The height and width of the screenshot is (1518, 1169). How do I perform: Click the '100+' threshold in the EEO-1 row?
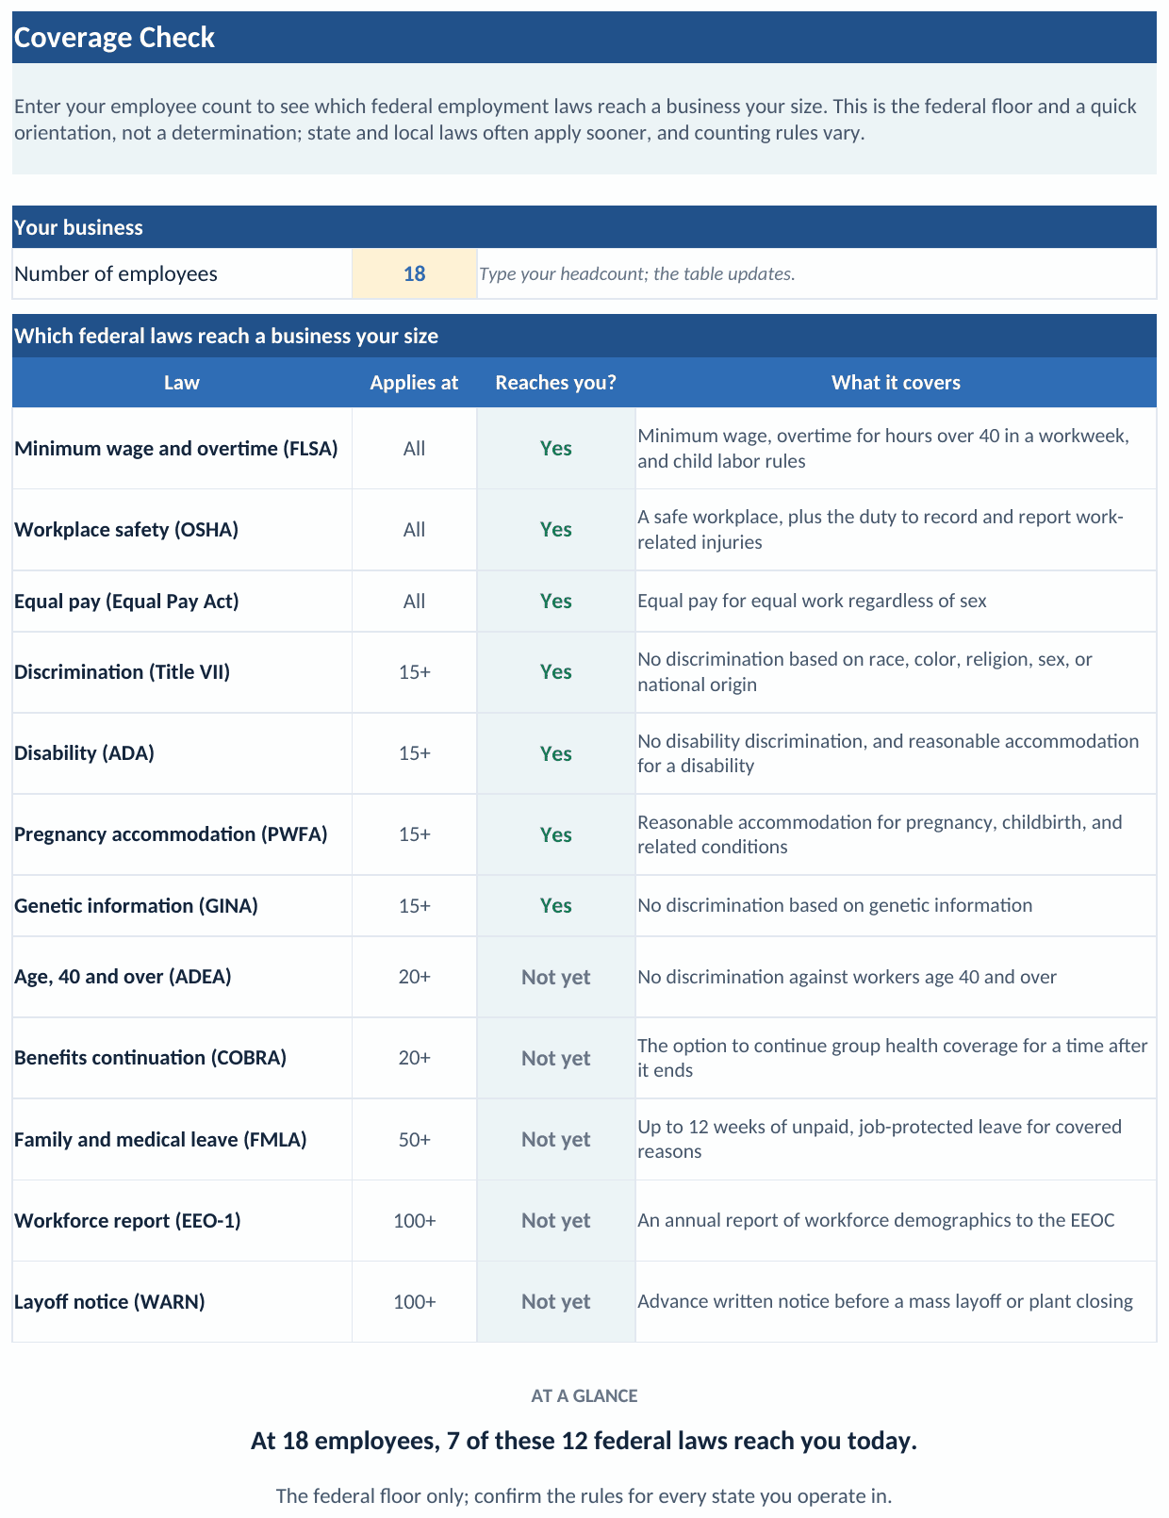click(x=414, y=1221)
